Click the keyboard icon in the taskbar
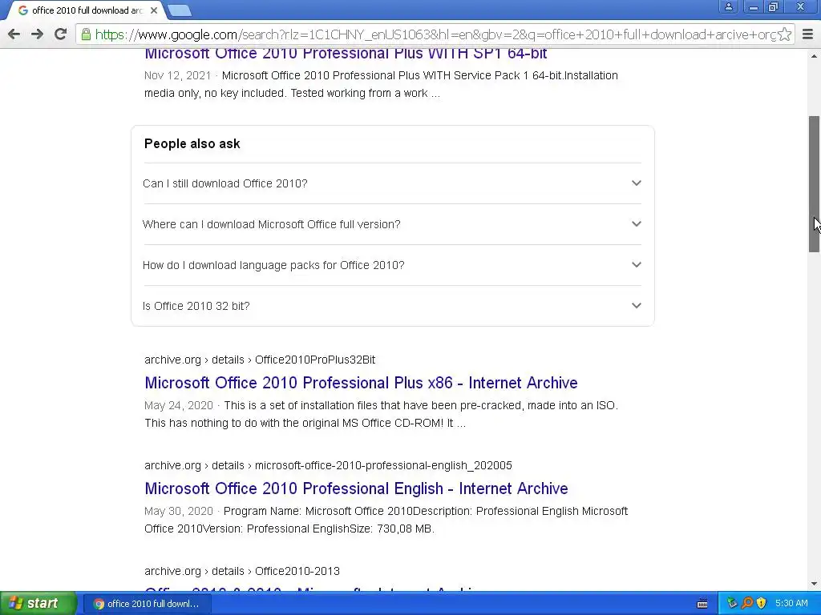Viewport: 821px width, 615px height. pos(702,604)
